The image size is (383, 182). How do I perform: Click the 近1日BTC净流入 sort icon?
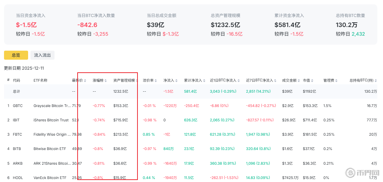(238, 81)
